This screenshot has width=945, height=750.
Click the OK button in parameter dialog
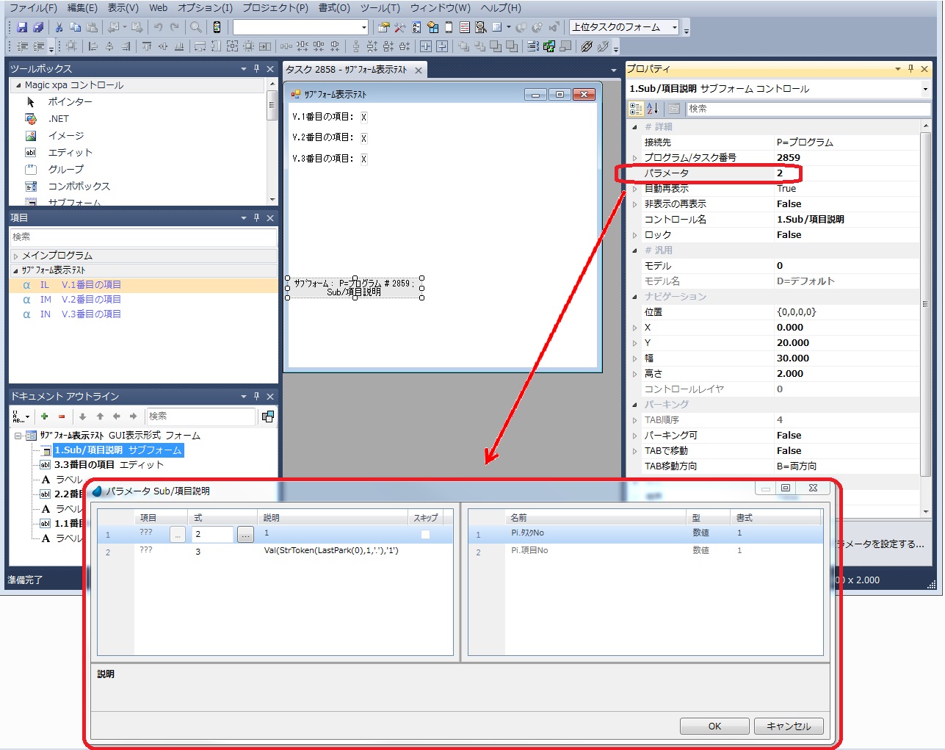(714, 726)
